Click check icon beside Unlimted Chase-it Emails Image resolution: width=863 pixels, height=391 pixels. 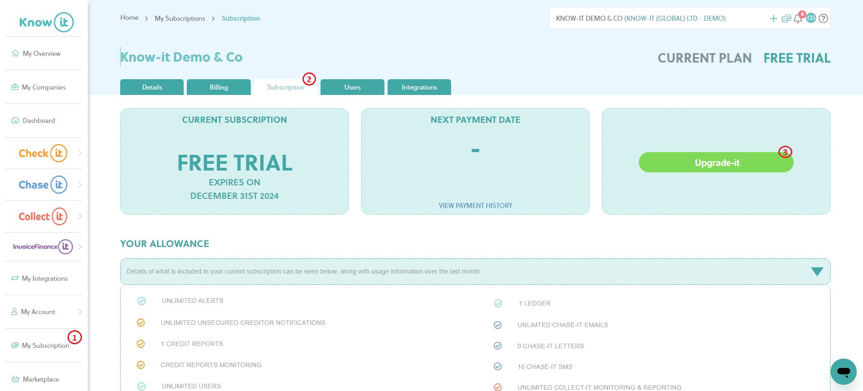point(498,325)
